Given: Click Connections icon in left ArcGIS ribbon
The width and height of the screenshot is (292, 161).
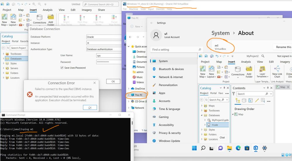Looking at the screenshot, I should click(39, 17).
